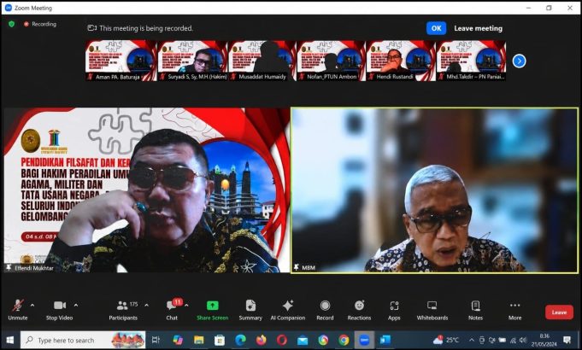Start Share Screen
Screen dimensions: 582x350
click(x=212, y=310)
